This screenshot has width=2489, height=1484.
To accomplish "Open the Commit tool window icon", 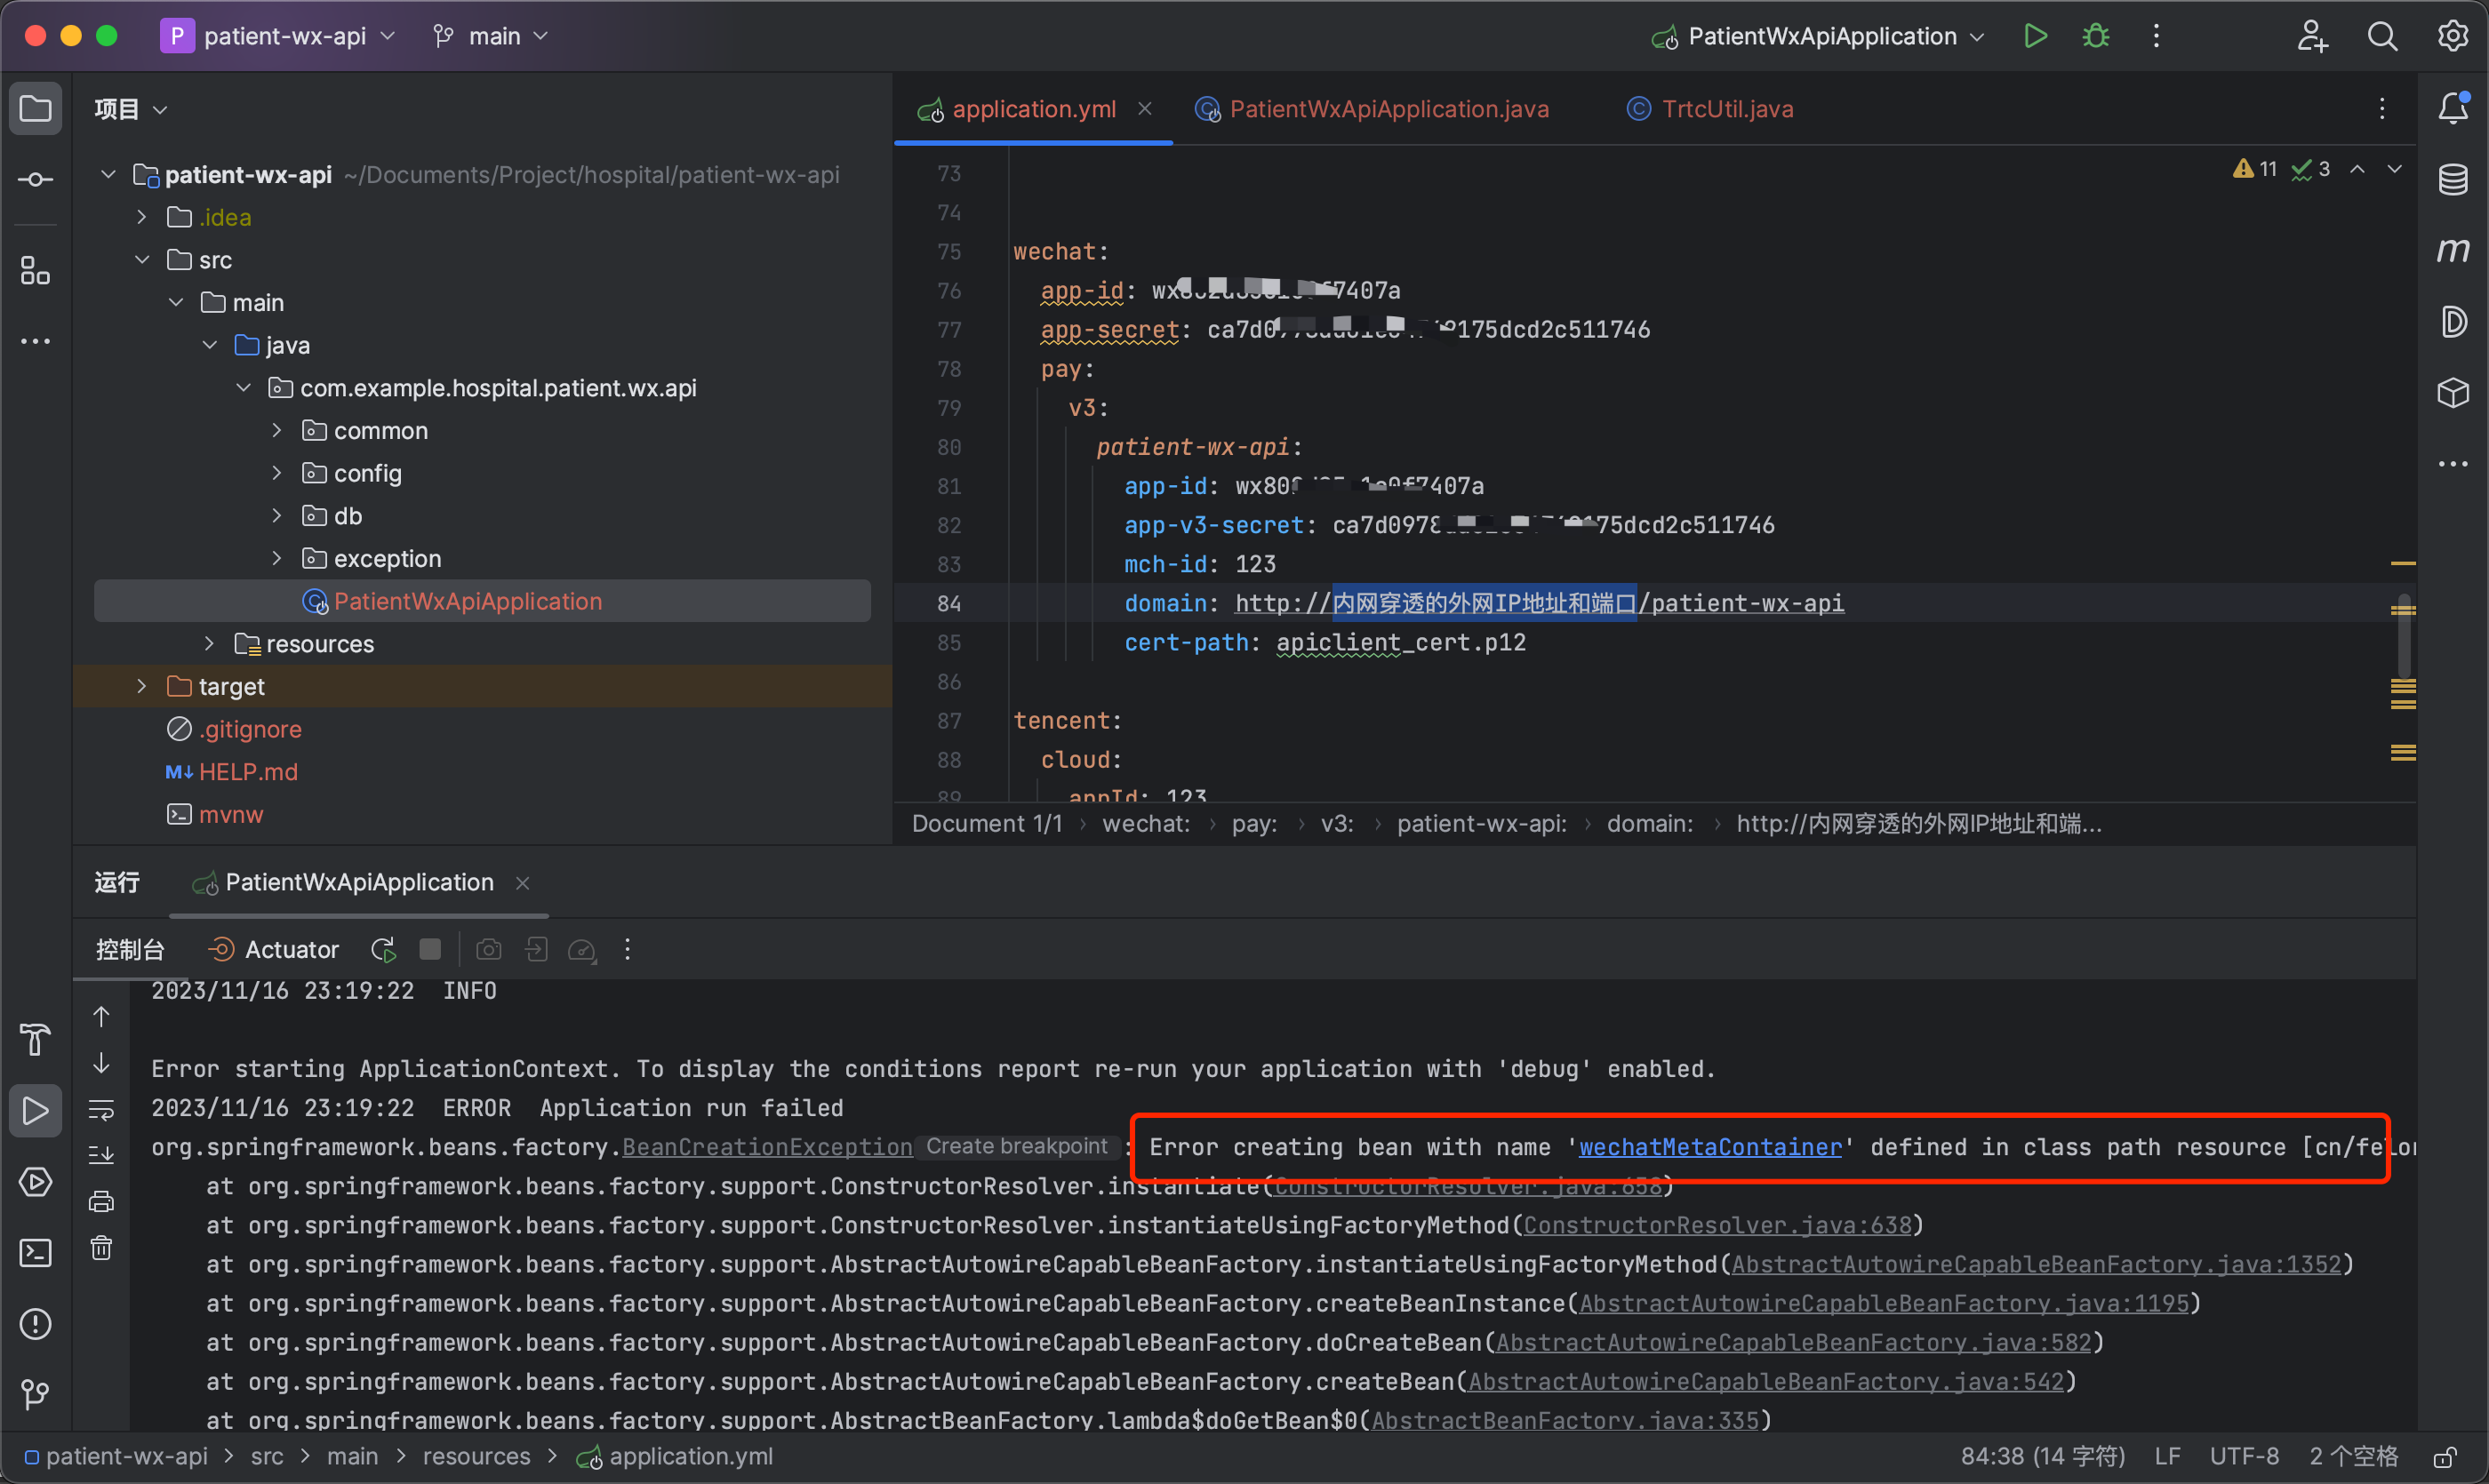I will (x=36, y=180).
